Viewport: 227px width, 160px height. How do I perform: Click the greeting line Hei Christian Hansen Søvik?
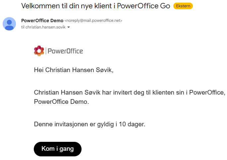(74, 70)
